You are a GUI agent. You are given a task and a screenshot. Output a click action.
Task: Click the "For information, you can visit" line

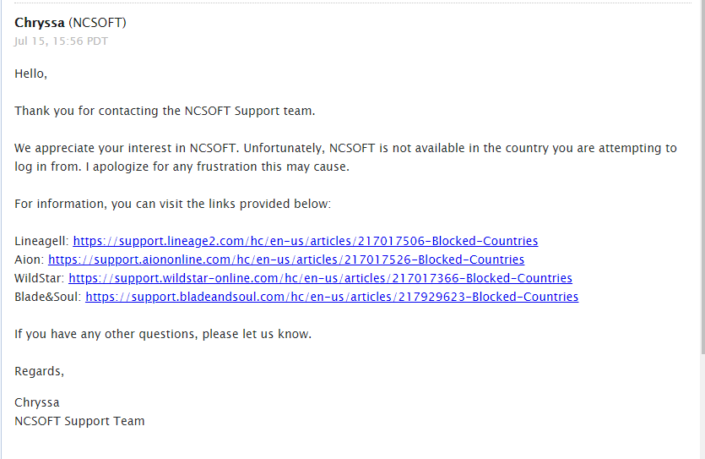(172, 204)
